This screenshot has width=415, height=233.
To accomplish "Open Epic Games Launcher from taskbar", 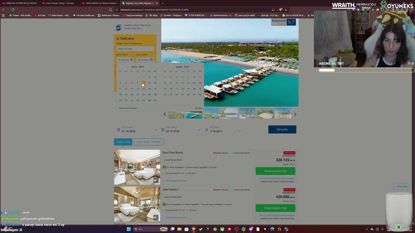I will (x=208, y=229).
